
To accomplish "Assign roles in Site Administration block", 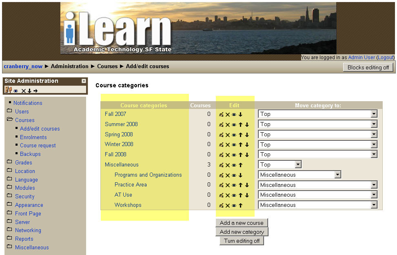I will click(8, 90).
